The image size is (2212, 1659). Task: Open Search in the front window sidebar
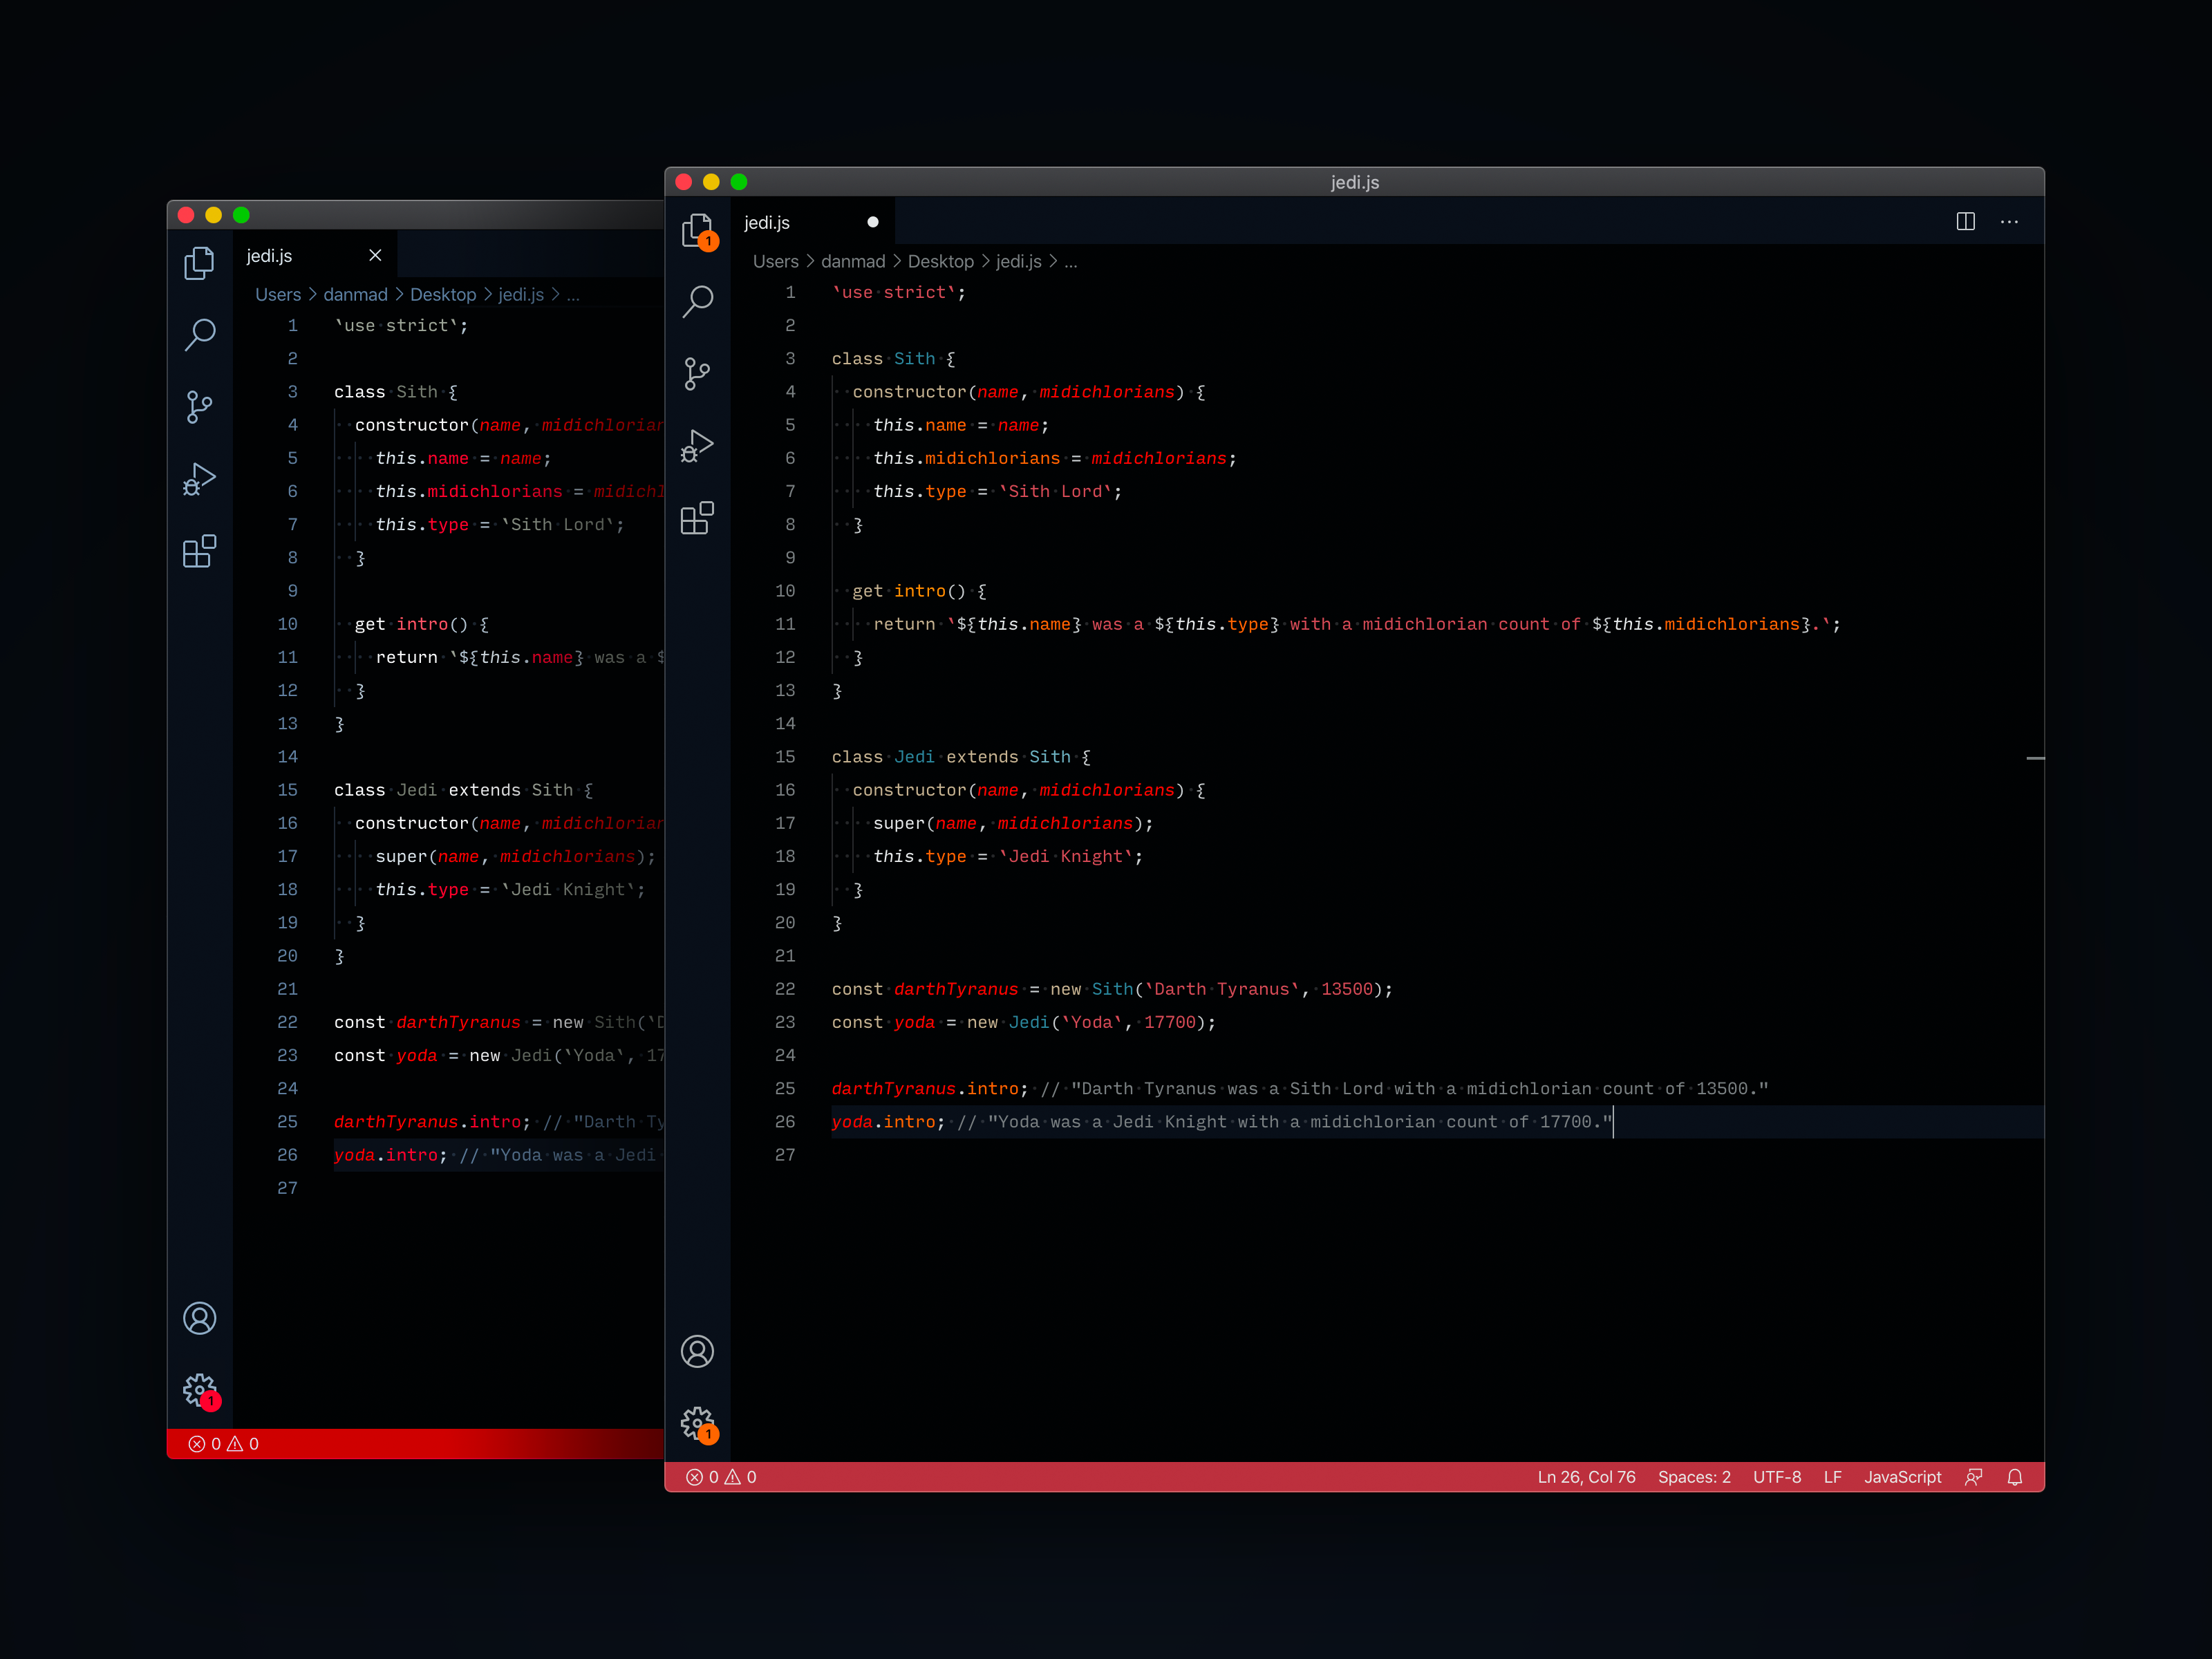click(x=697, y=301)
